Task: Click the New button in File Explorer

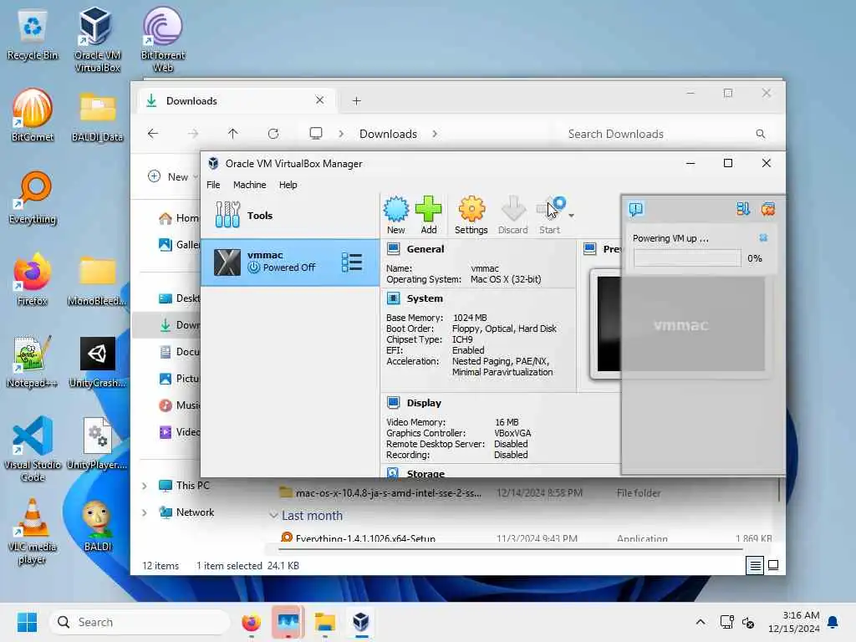Action: click(172, 176)
